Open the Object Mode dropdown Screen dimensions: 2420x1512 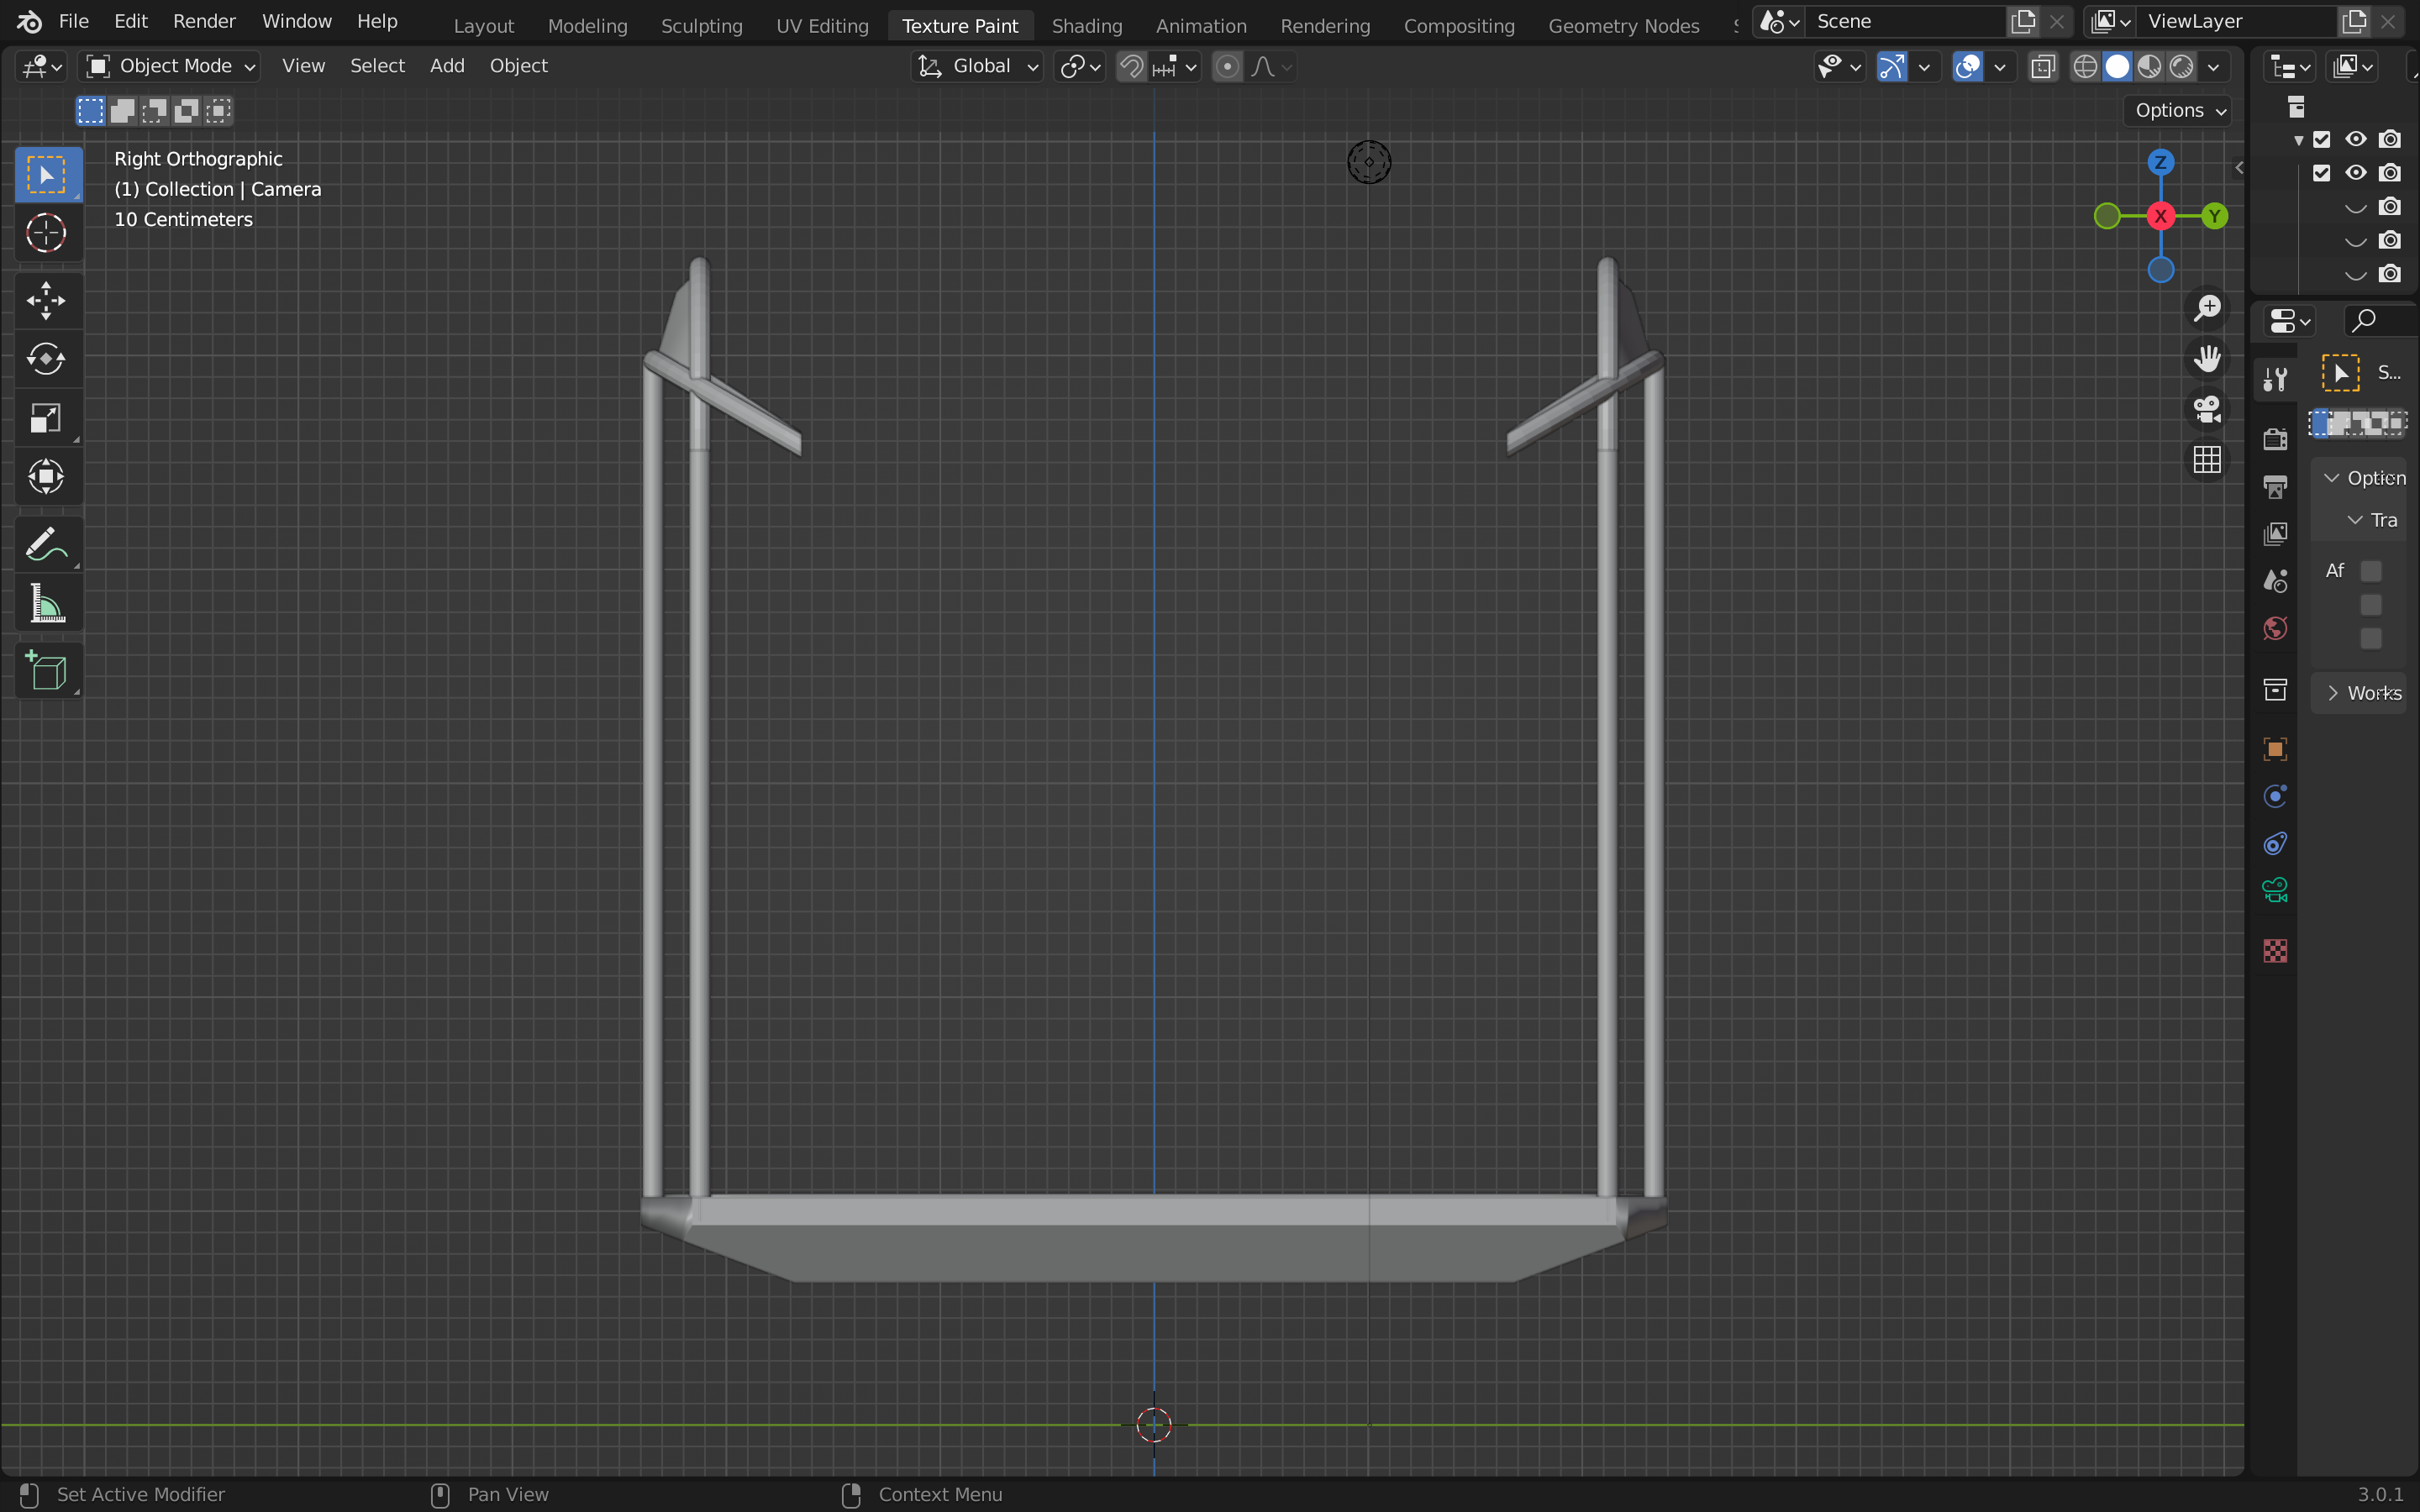pos(170,66)
